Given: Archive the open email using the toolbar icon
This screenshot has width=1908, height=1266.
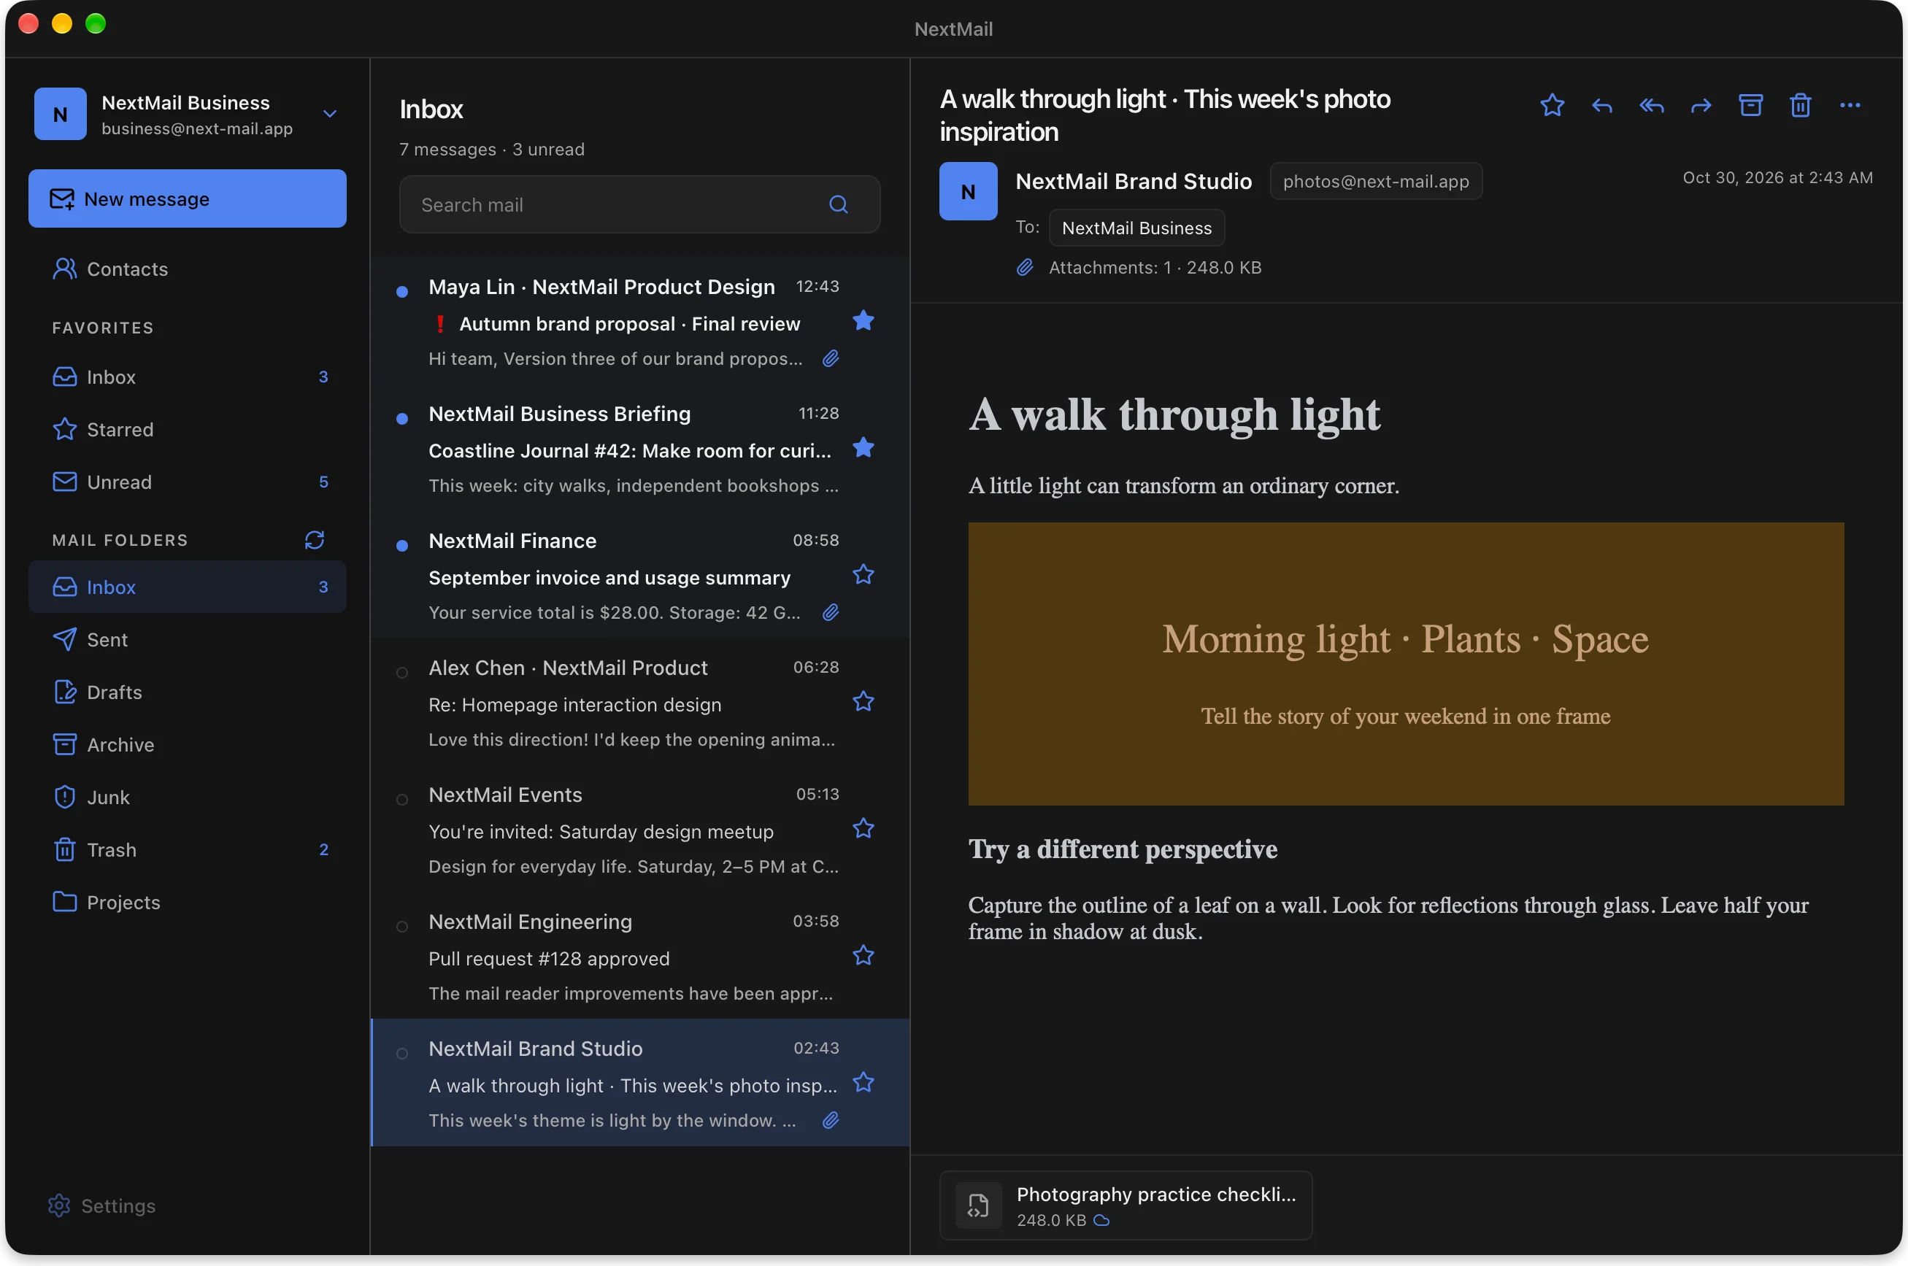Looking at the screenshot, I should tap(1750, 105).
